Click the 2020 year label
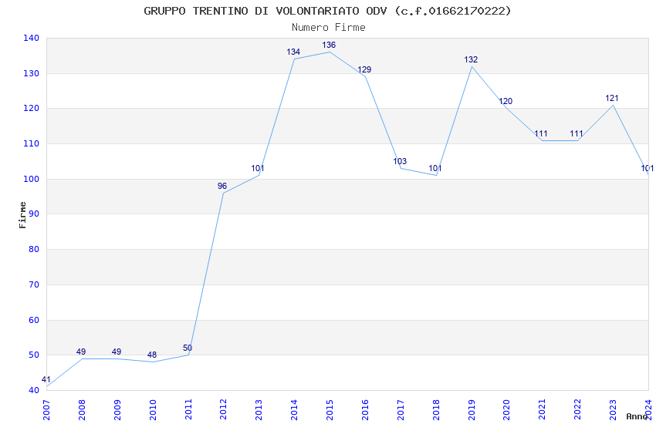 click(x=506, y=410)
